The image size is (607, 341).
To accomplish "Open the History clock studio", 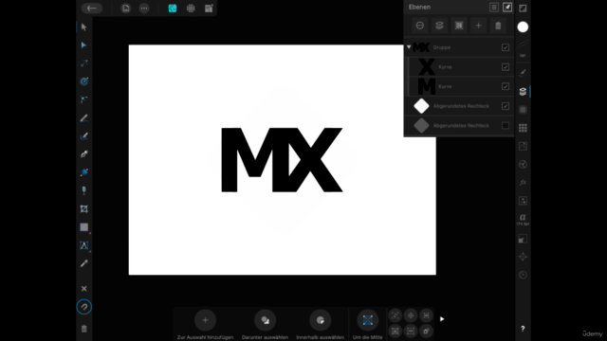I will click(523, 275).
